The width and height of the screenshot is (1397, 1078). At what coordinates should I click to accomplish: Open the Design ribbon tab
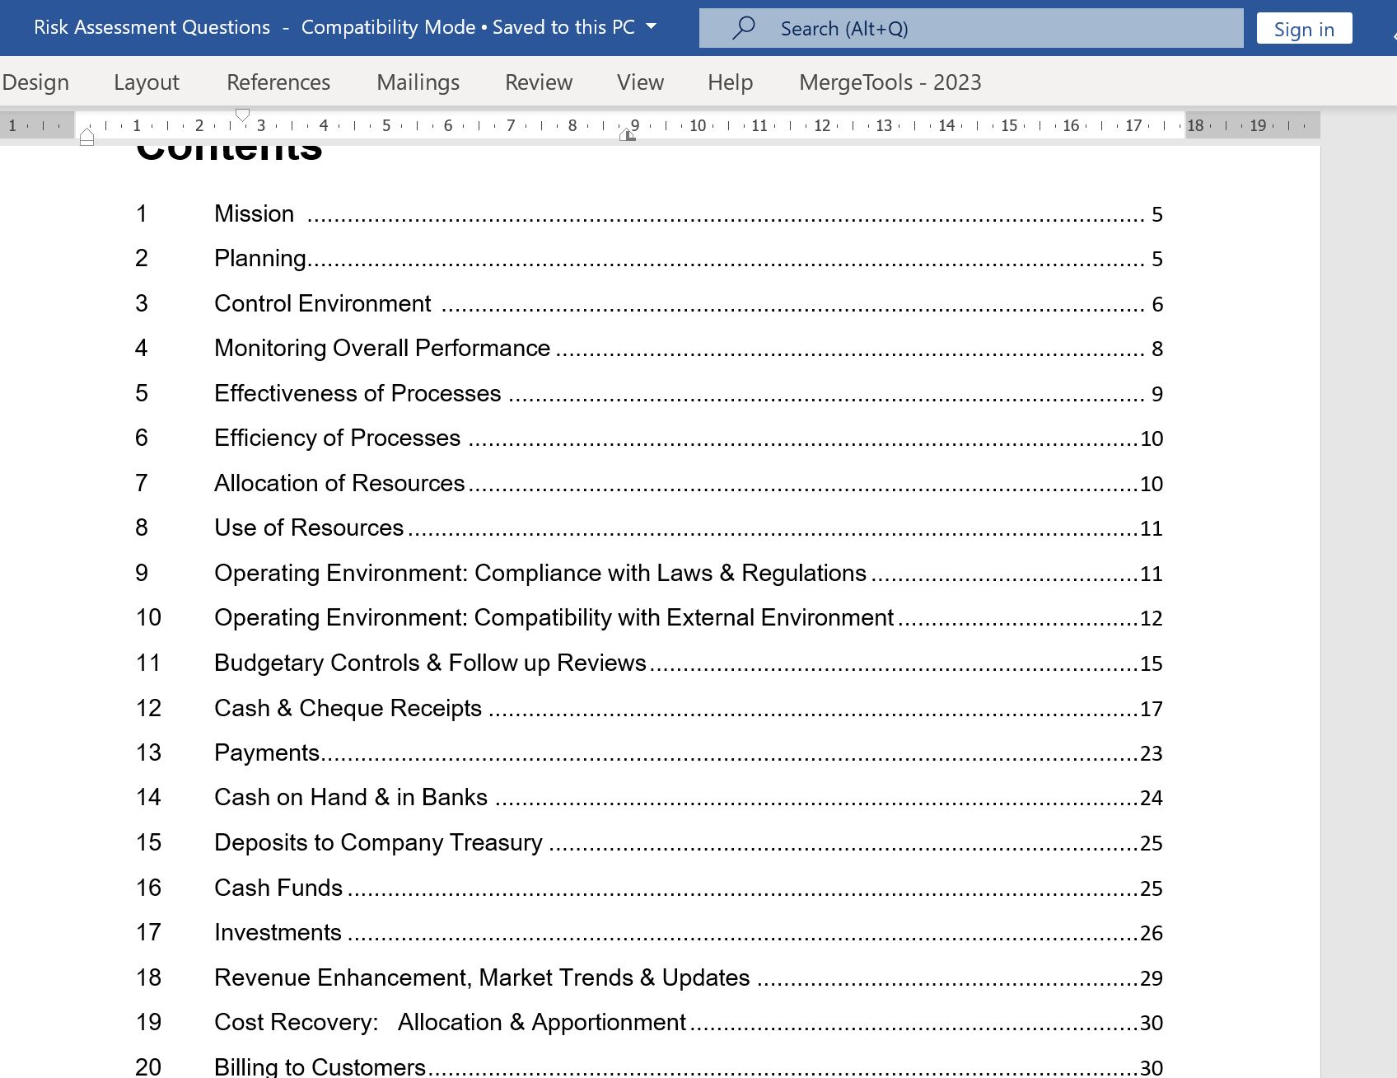pos(35,82)
